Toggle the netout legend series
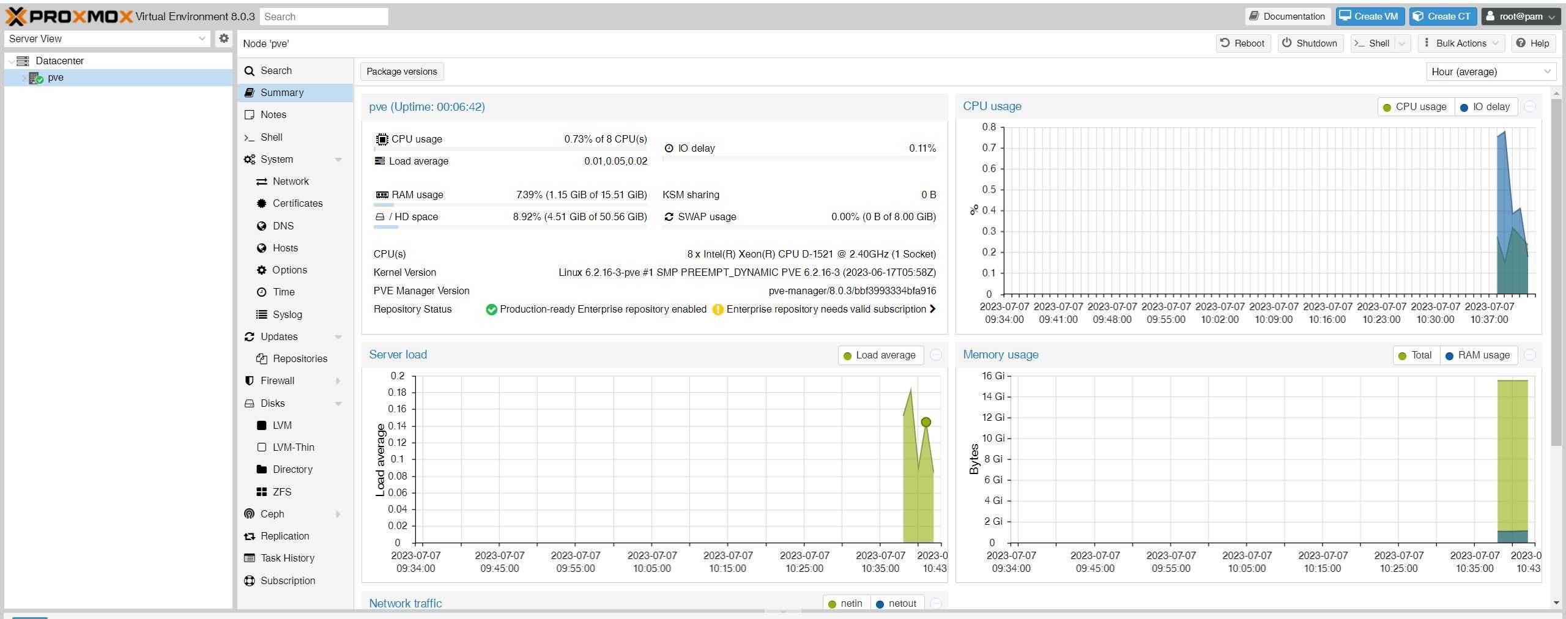1566x619 pixels. click(x=896, y=604)
